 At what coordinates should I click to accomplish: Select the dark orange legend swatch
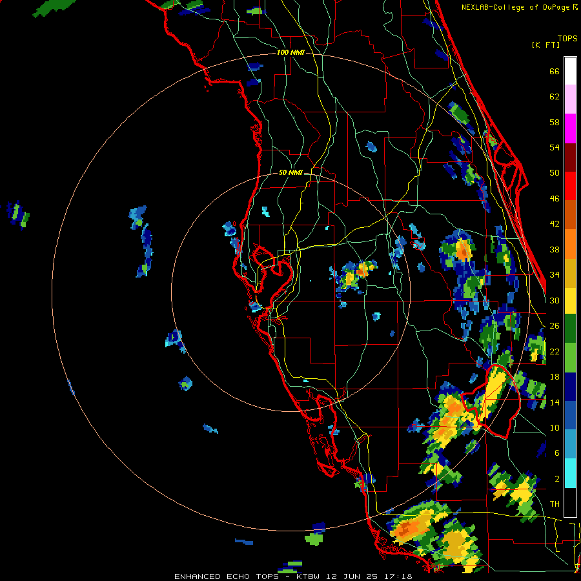pyautogui.click(x=570, y=215)
